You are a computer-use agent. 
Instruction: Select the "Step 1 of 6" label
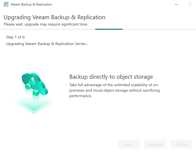16,37
